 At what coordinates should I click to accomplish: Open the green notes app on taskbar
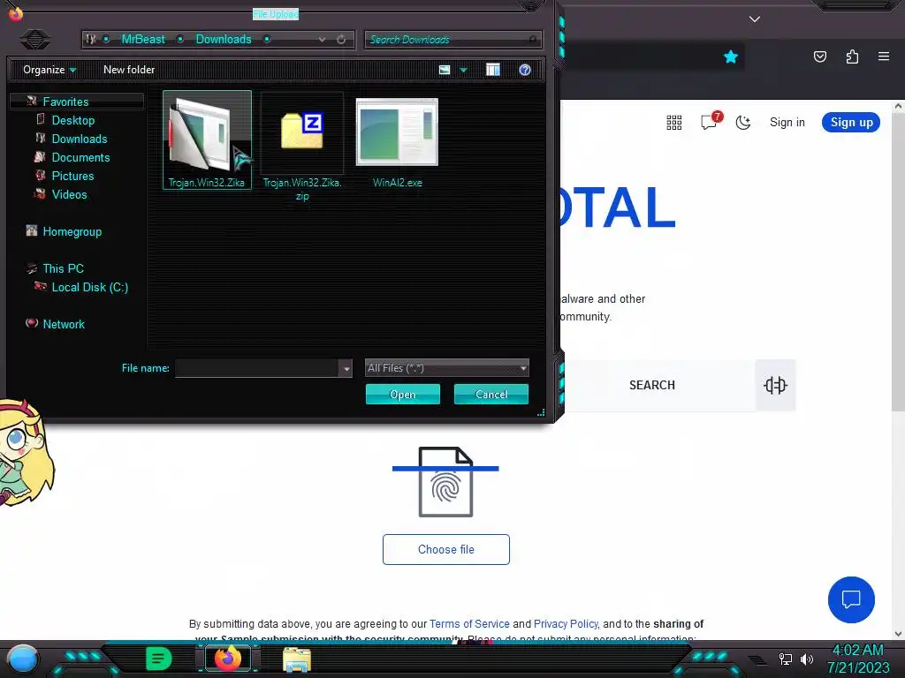tap(159, 659)
